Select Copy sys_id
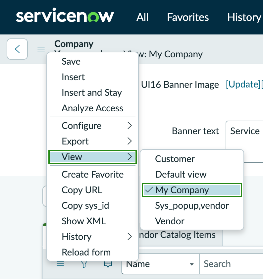The height and width of the screenshot is (279, 263). coord(92,205)
